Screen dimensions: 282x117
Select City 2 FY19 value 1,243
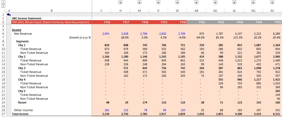[162, 57]
